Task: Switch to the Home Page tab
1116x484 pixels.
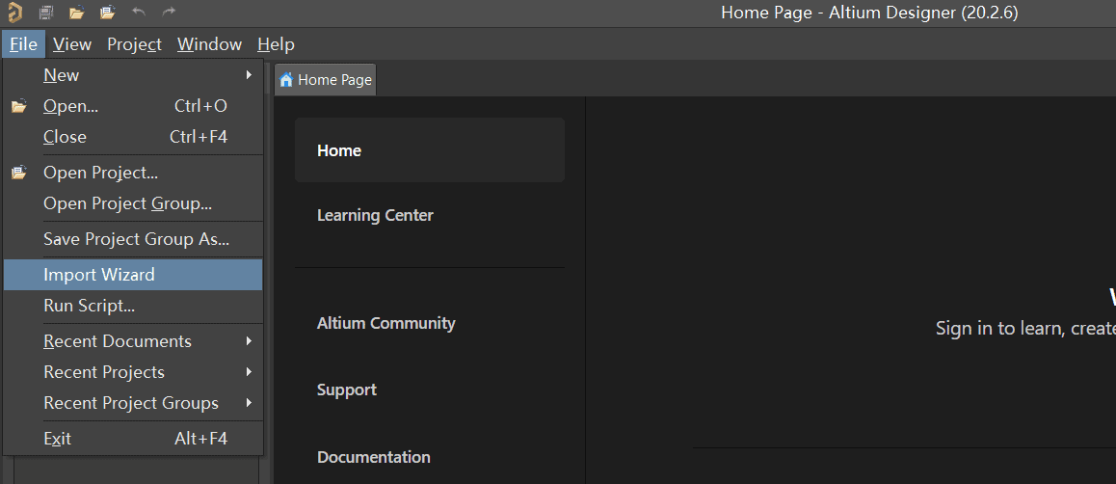Action: [326, 80]
